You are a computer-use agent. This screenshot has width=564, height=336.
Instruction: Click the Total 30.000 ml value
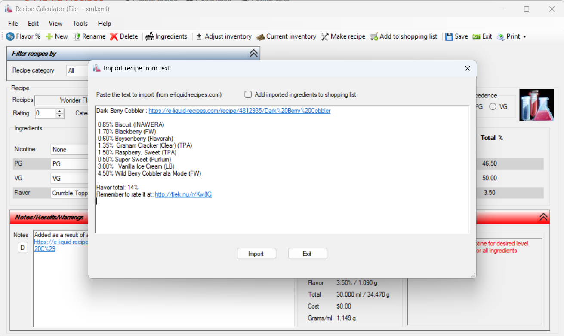(363, 294)
